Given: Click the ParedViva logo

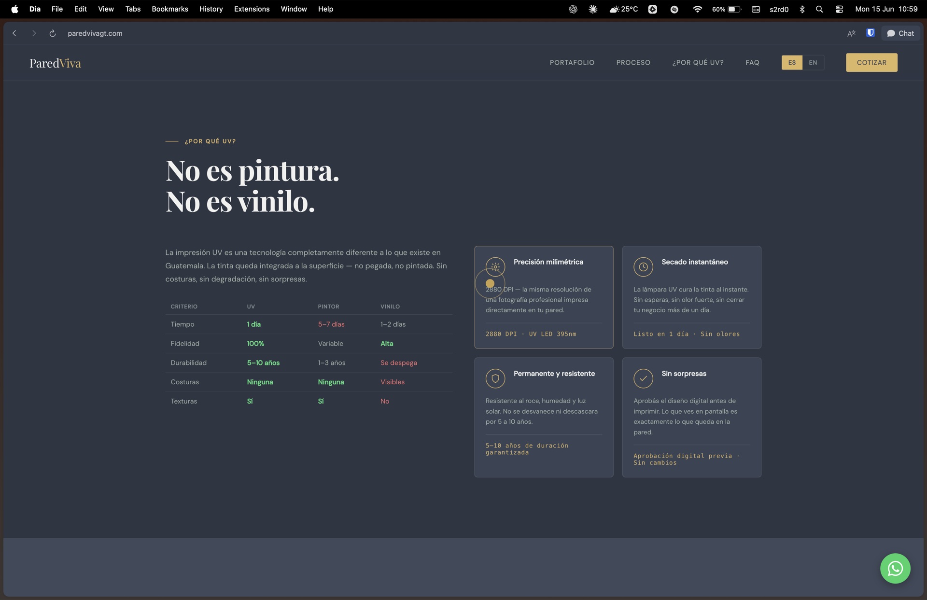Looking at the screenshot, I should 55,63.
